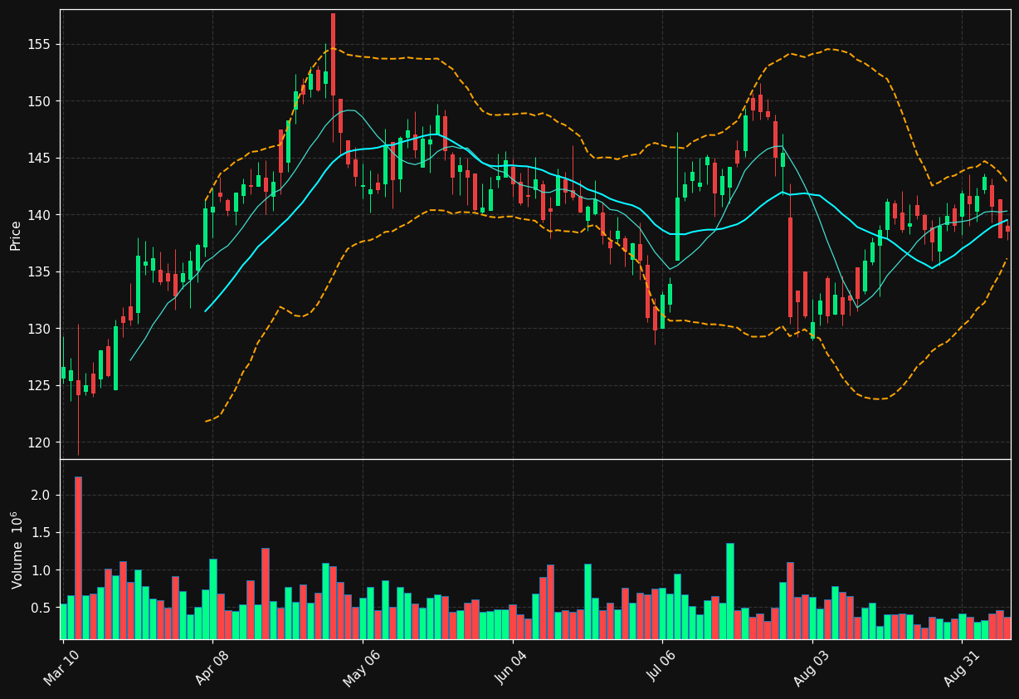Viewport: 1019px width, 699px height.
Task: Click the 145 price tick label
Action: coord(41,159)
